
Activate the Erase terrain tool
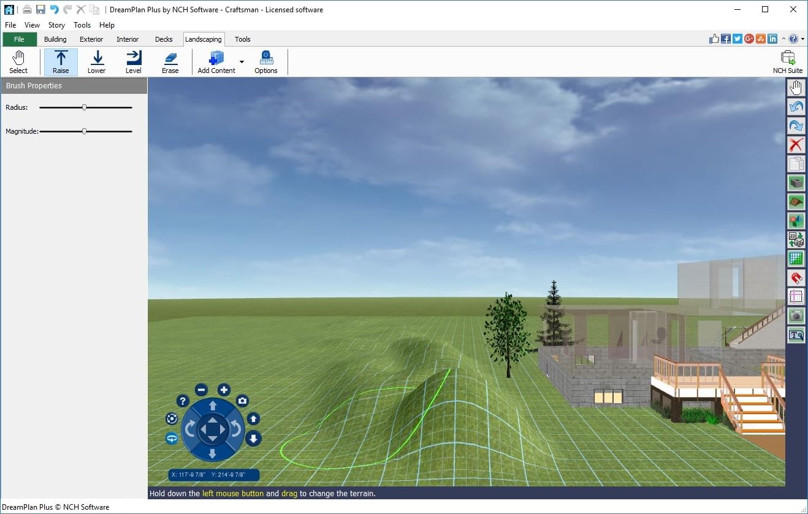[x=170, y=62]
